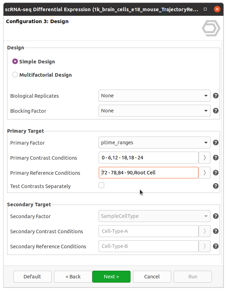The image size is (227, 291).
Task: Expand the Biological Replicates dropdown
Action: pyautogui.click(x=154, y=96)
